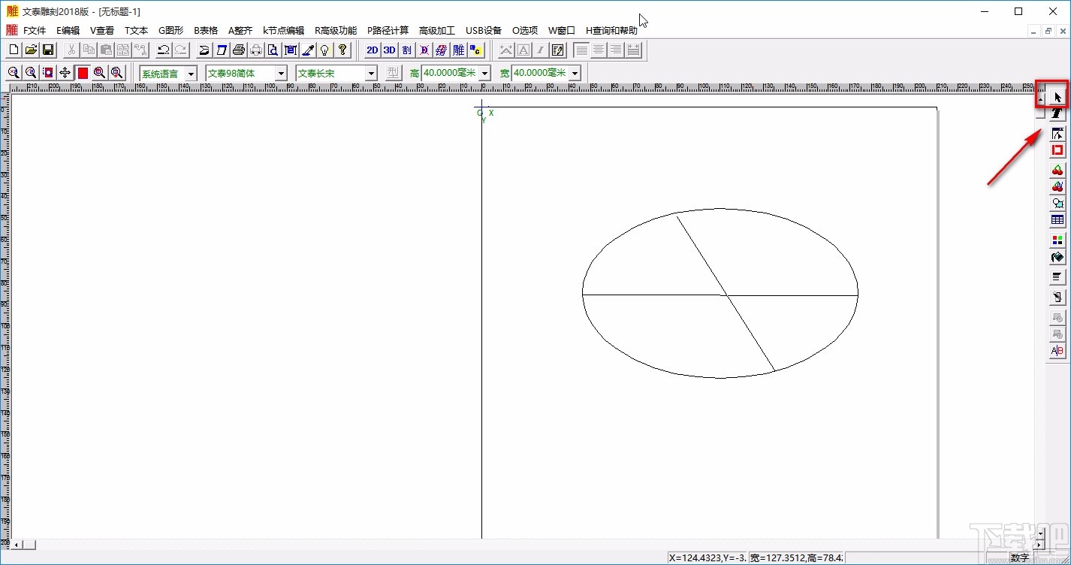Open the V查看 menu
1071x565 pixels.
tap(102, 31)
